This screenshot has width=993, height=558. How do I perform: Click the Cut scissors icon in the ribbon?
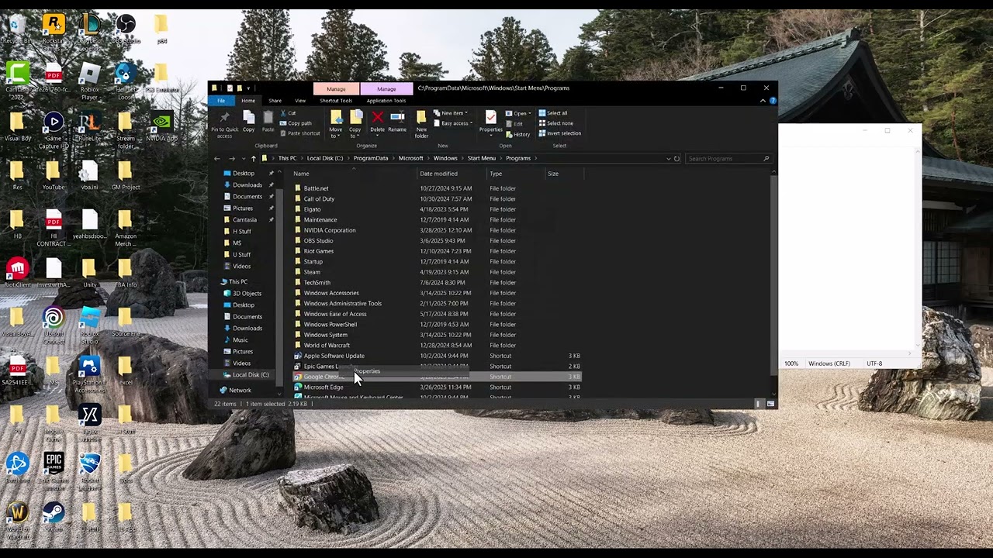pos(282,113)
